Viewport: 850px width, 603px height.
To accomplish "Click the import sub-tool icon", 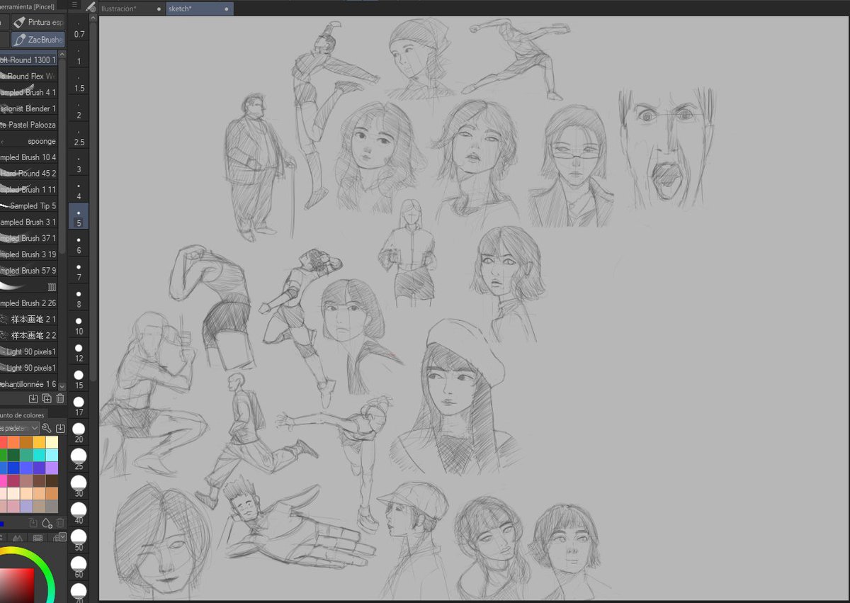I will point(33,398).
